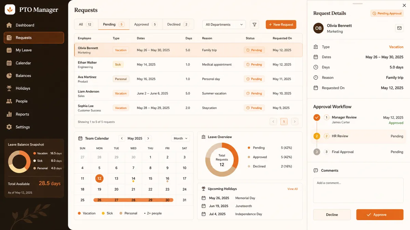Image resolution: width=410 pixels, height=230 pixels.
Task: Select the Requests sidebar icon
Action: [x=9, y=38]
